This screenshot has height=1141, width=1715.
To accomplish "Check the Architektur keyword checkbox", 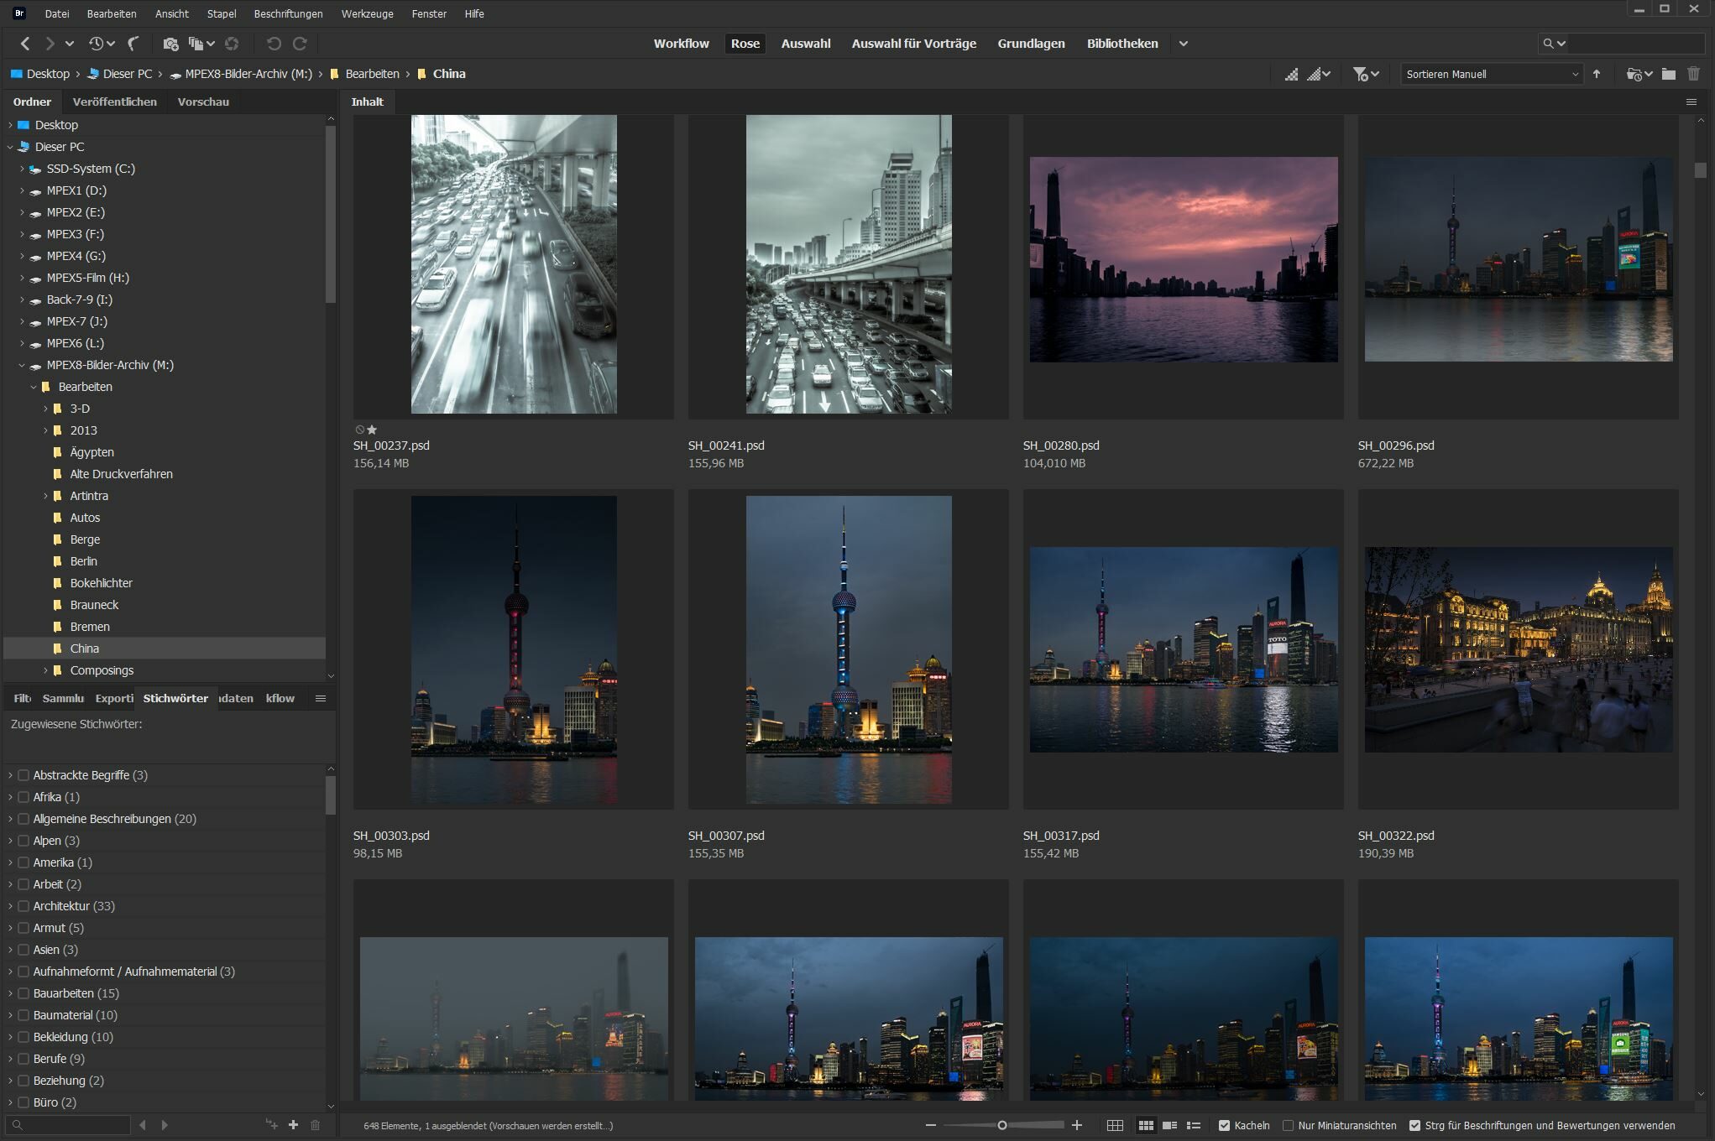I will [24, 906].
